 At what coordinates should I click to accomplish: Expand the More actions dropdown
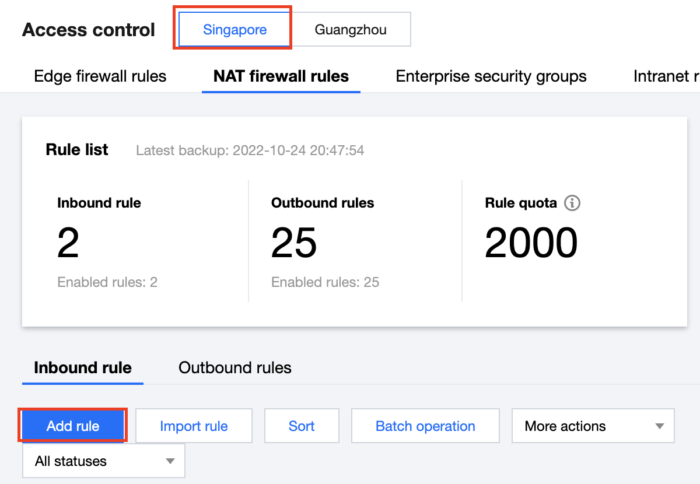[593, 426]
